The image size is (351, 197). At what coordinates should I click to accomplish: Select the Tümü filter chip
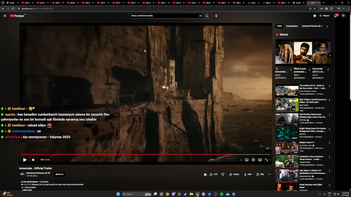coord(279,26)
